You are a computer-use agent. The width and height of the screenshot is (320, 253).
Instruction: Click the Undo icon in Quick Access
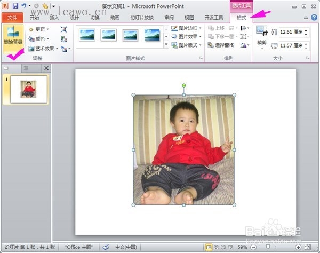24,6
